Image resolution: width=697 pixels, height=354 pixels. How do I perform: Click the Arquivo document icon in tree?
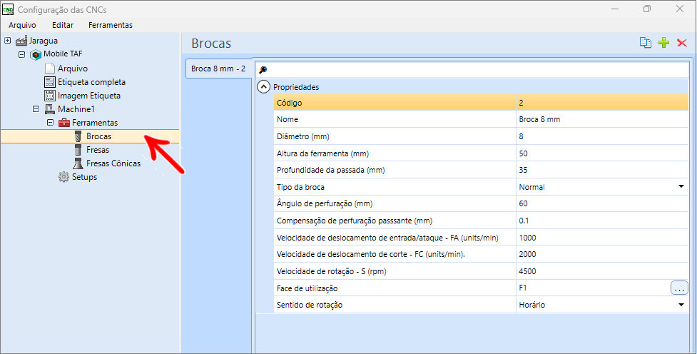tap(50, 69)
